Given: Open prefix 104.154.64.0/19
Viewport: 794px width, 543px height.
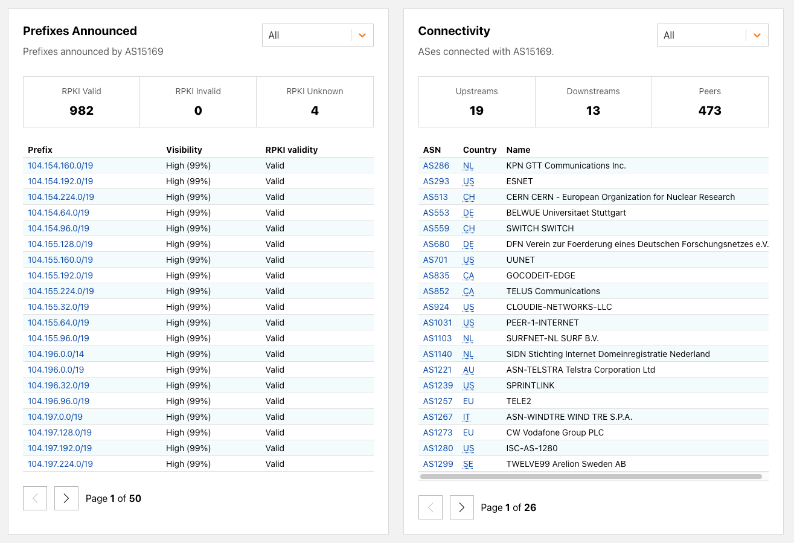Looking at the screenshot, I should [x=59, y=213].
